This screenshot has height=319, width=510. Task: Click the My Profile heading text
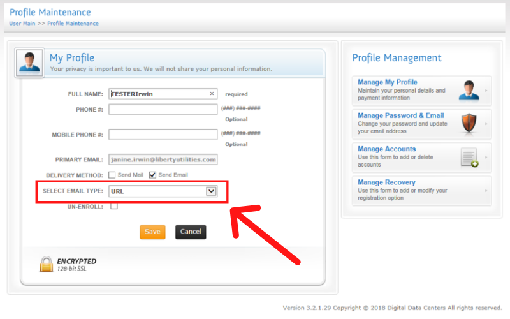(72, 57)
